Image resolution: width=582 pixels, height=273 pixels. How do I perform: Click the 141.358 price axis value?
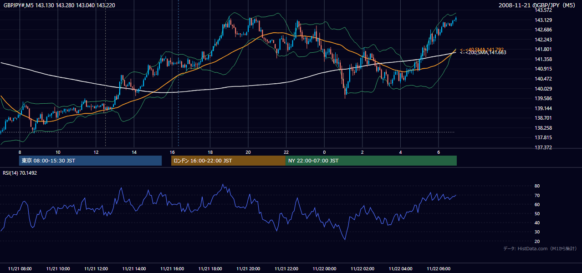pos(543,60)
